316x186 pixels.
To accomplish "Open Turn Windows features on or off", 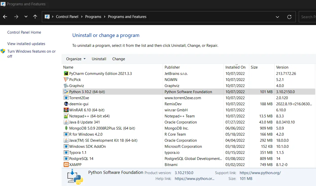I will [31, 54].
